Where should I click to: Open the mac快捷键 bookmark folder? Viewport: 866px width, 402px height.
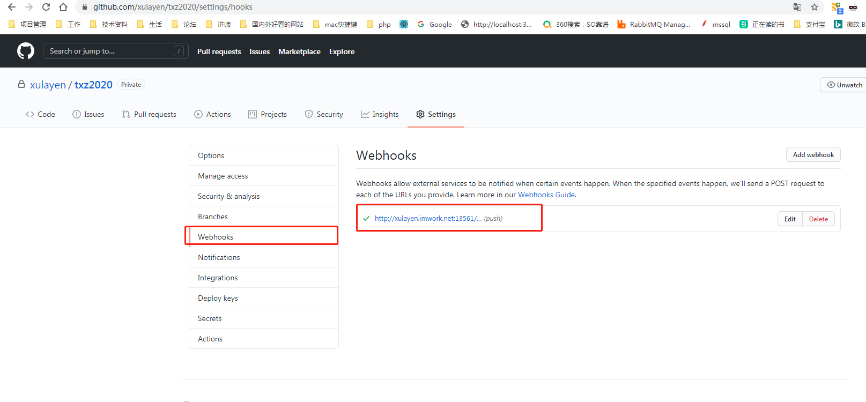[x=335, y=24]
